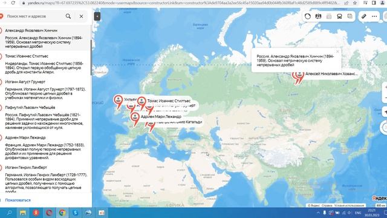The image size is (387, 218).
Task: Click the Алексей Николаевич Хованский map pin
Action: pyautogui.click(x=299, y=76)
